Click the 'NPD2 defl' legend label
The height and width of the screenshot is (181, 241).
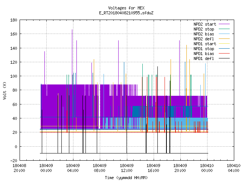(204, 39)
